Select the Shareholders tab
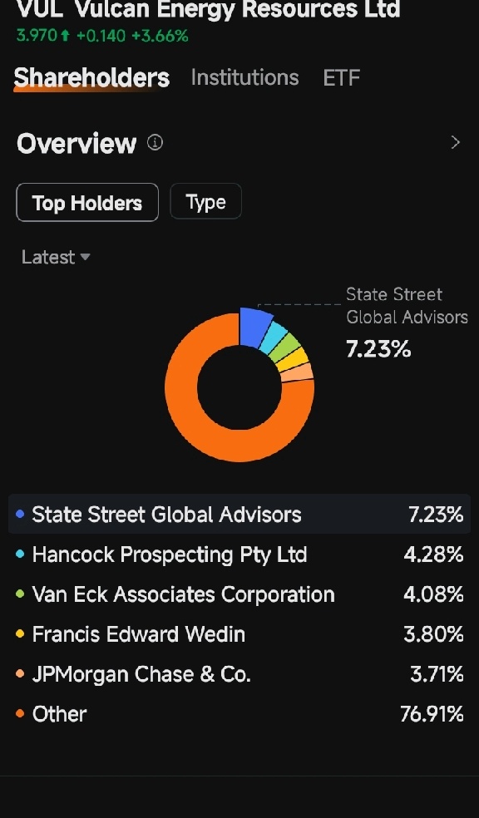This screenshot has height=818, width=479. [x=91, y=78]
